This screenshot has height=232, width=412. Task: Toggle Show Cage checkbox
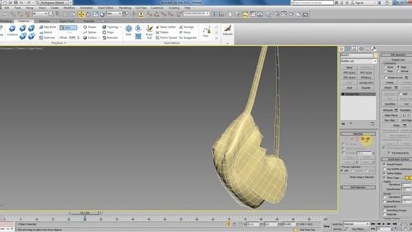384,178
